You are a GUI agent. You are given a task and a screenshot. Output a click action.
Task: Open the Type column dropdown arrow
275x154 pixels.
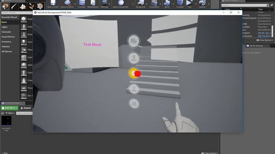(x=269, y=11)
